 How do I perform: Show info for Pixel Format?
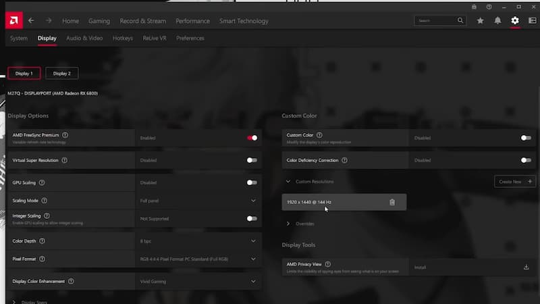click(x=42, y=259)
